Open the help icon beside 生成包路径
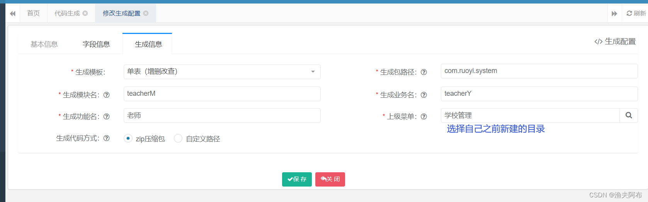The image size is (648, 202). pyautogui.click(x=424, y=72)
